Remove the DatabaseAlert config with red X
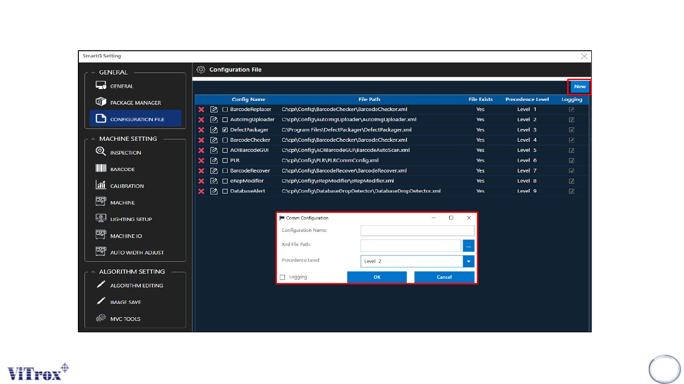The image size is (684, 384). tap(201, 192)
